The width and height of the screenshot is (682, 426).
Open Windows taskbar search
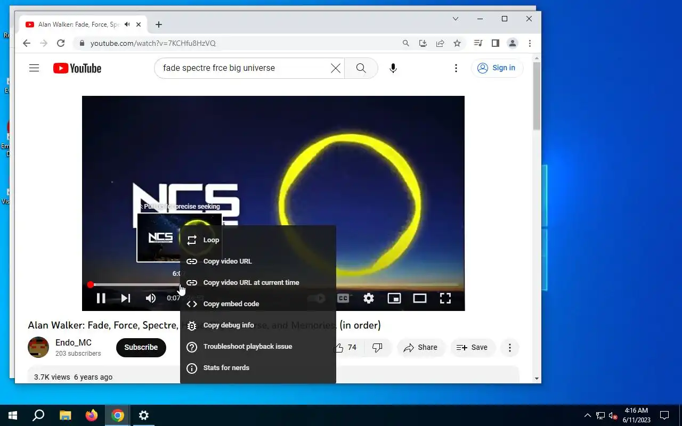38,415
